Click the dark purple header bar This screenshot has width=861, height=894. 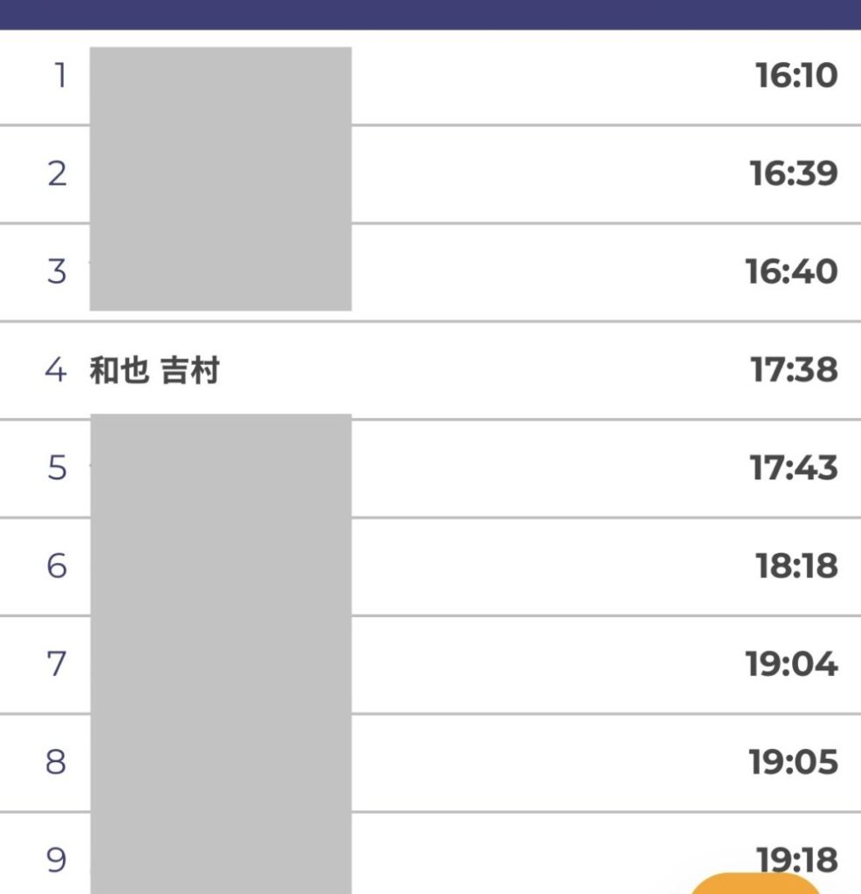click(x=430, y=14)
